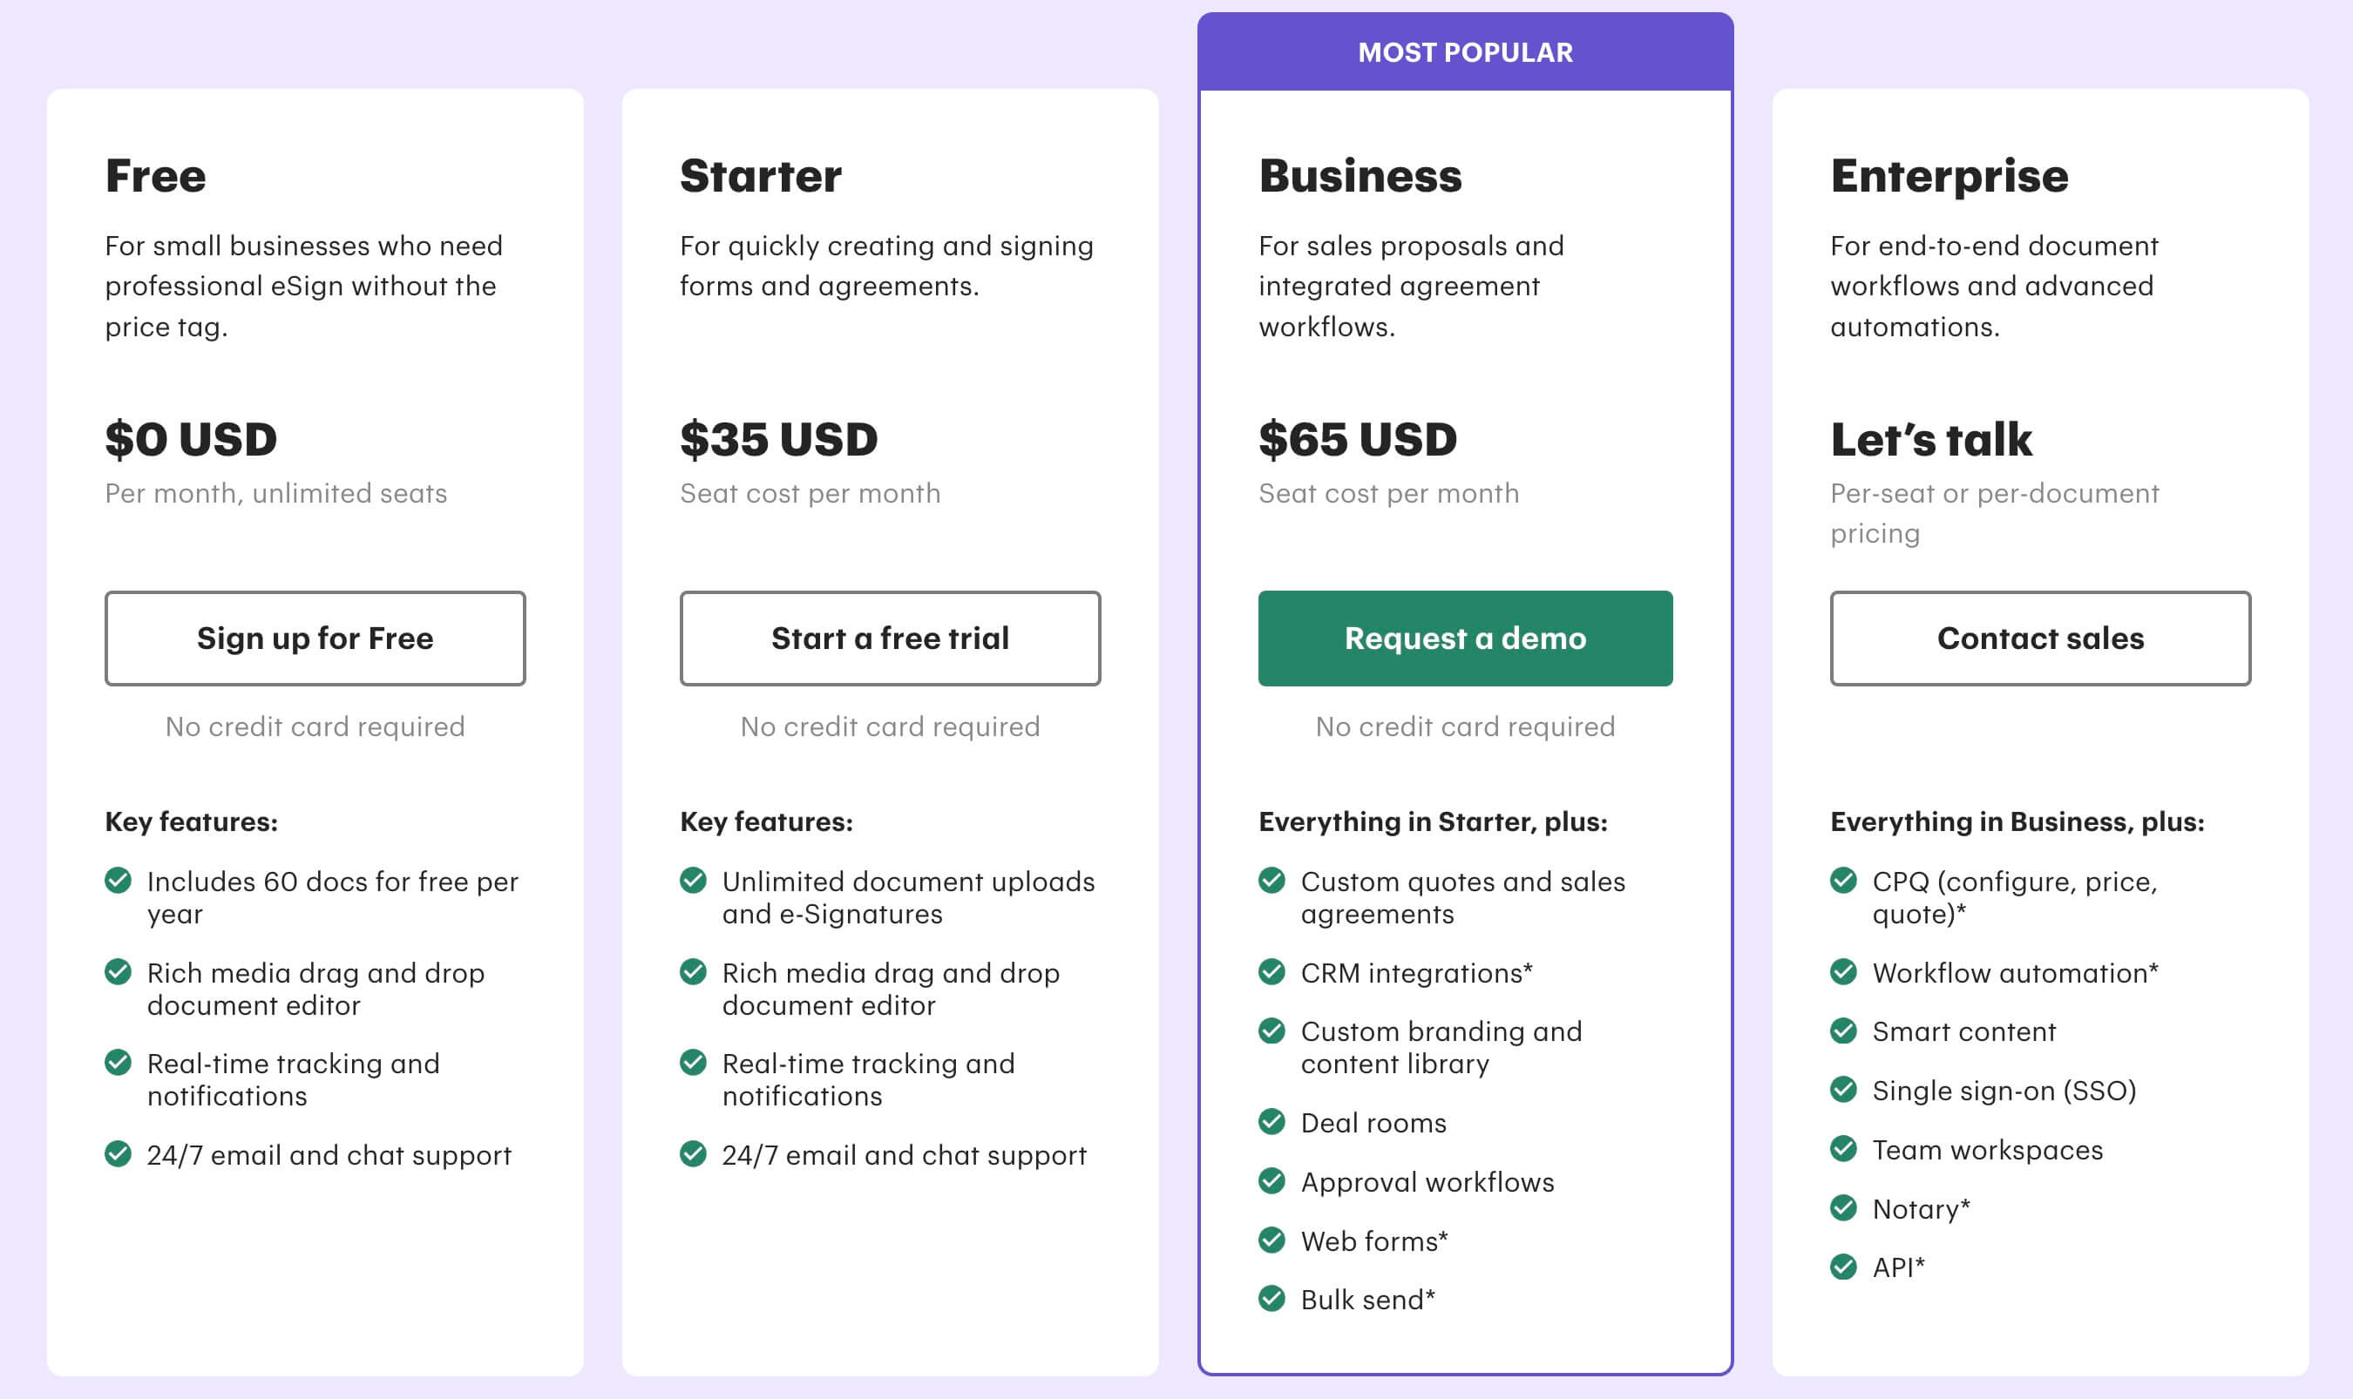
Task: Click "Sign up for Free"
Action: coord(315,639)
